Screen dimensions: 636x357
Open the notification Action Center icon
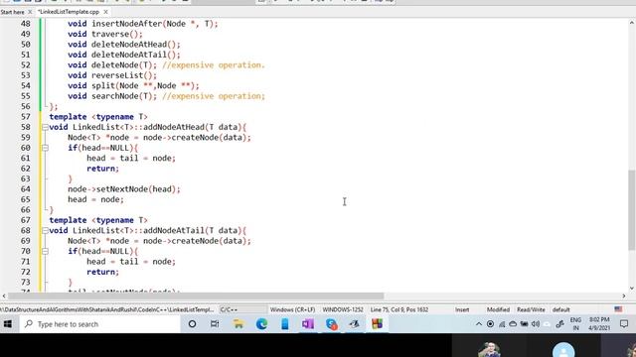(x=624, y=324)
